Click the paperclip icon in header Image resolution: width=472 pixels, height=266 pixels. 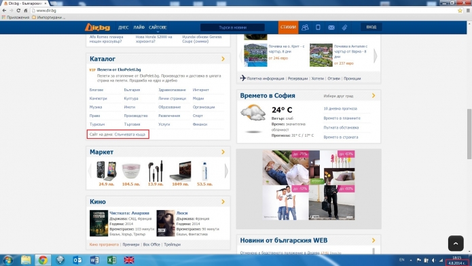(x=344, y=27)
